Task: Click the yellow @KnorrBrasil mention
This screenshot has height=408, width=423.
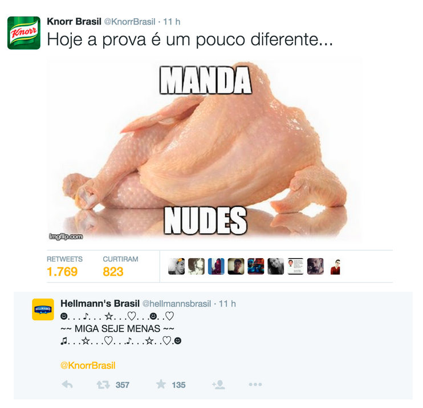Action: [x=88, y=365]
